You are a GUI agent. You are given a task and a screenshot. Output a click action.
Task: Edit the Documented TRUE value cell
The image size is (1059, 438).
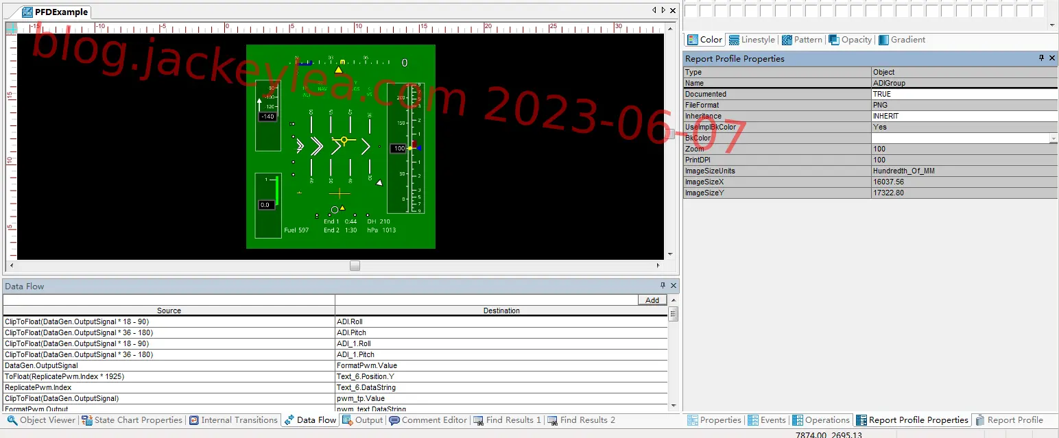[964, 94]
